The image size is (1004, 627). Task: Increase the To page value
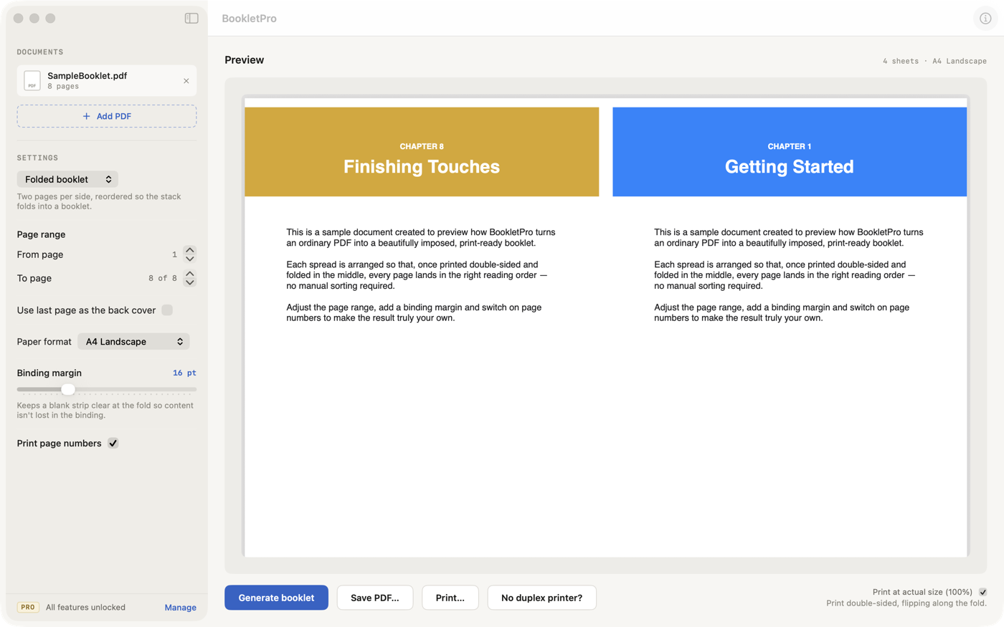(x=189, y=274)
